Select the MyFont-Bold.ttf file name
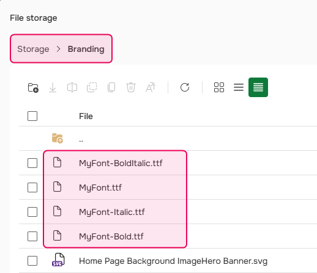The image size is (317, 273). [111, 236]
